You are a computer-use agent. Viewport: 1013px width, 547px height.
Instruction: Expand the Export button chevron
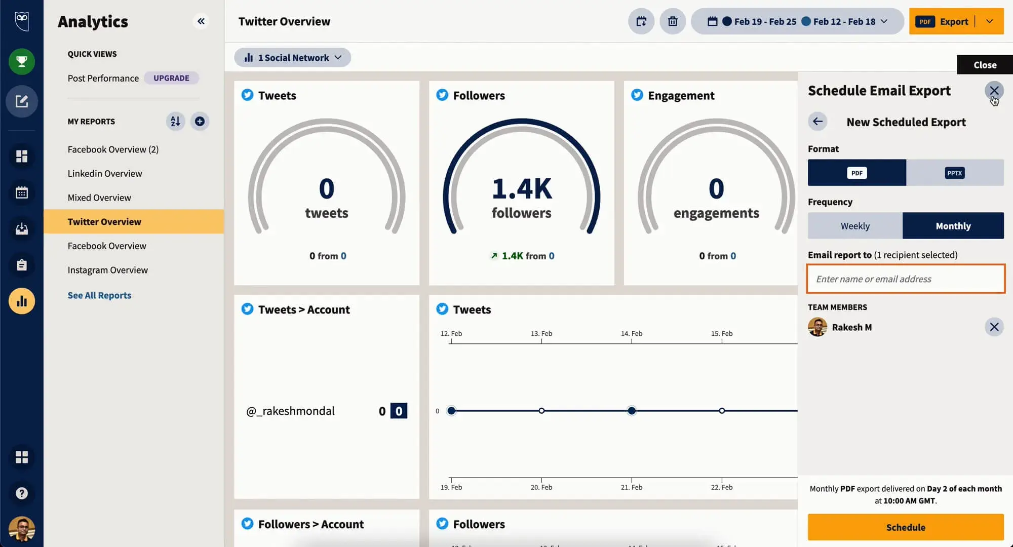pyautogui.click(x=990, y=21)
